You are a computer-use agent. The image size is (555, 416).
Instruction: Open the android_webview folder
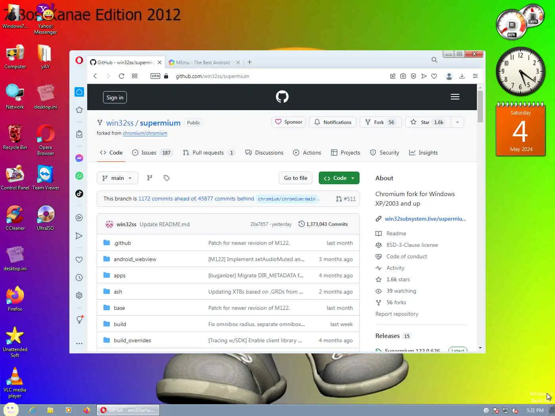pos(135,259)
